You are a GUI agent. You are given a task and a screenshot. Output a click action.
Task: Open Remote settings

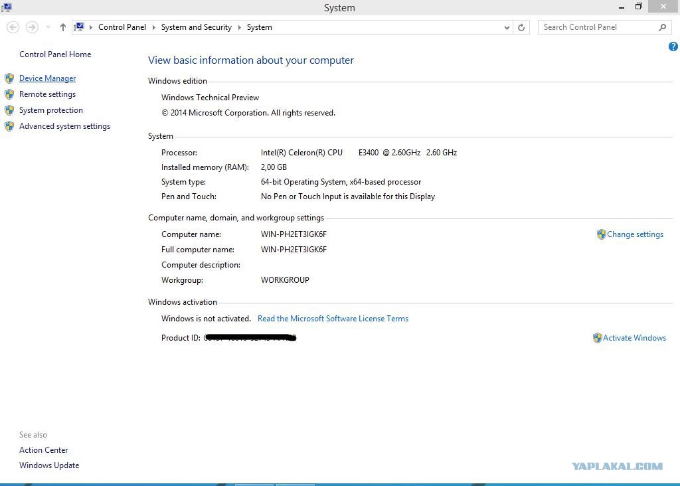coord(47,94)
